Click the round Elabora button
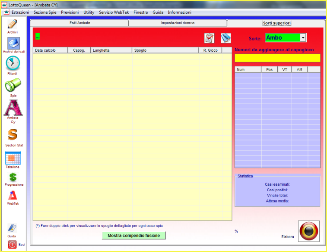This screenshot has height=252, width=327. click(x=309, y=231)
